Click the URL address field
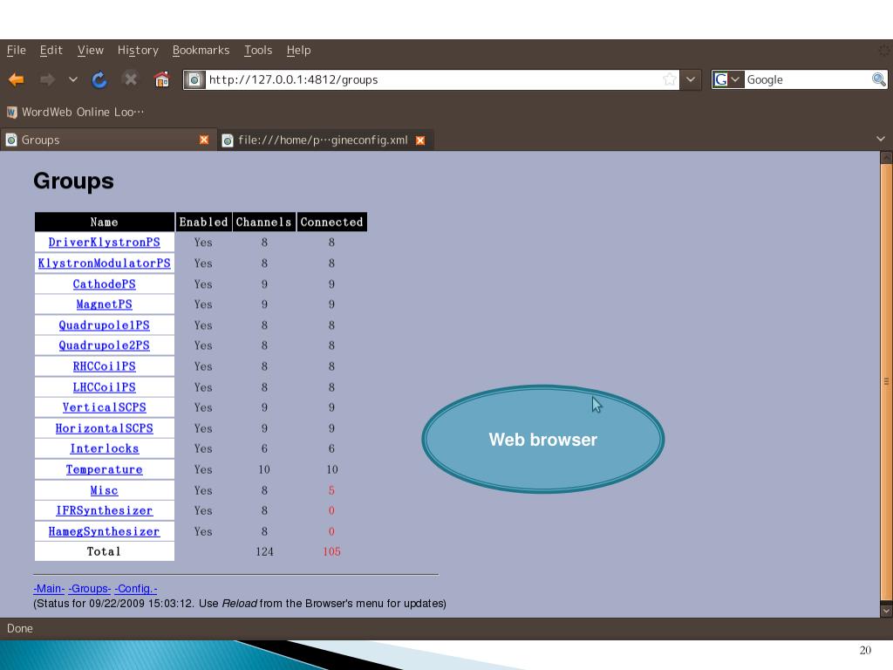The image size is (893, 670). [433, 79]
